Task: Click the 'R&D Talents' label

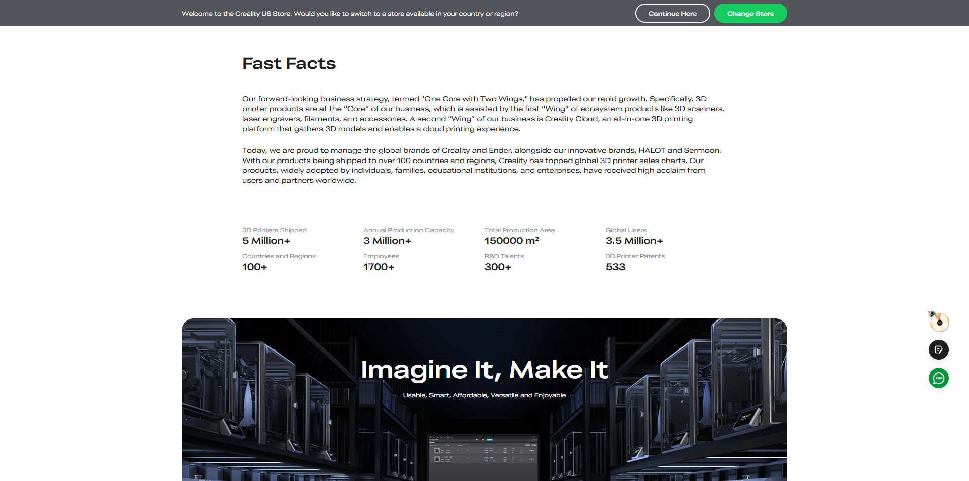Action: [x=504, y=256]
